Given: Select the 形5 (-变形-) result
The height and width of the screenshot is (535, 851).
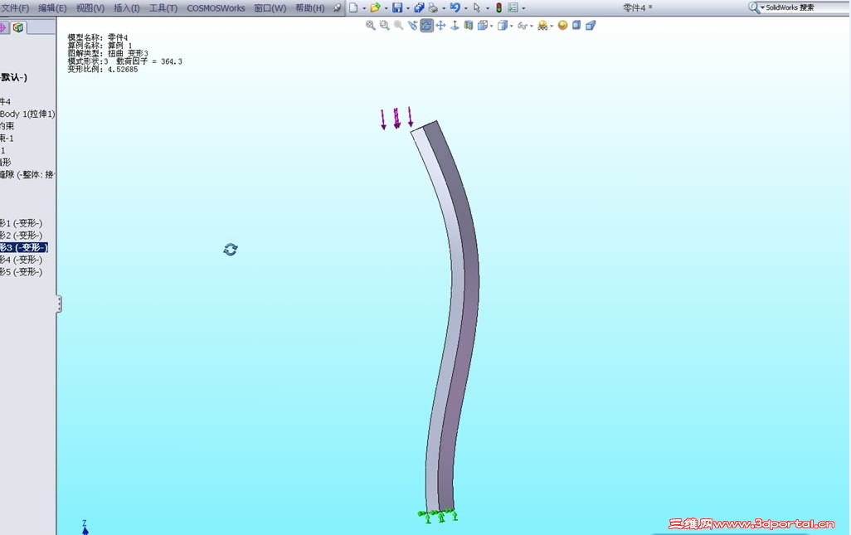Looking at the screenshot, I should click(x=22, y=271).
